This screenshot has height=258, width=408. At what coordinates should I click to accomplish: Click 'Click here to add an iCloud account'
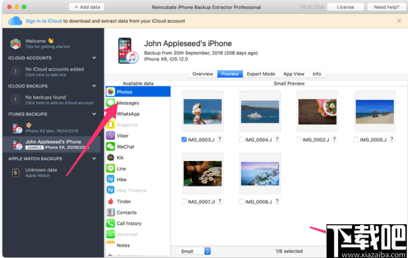point(59,103)
